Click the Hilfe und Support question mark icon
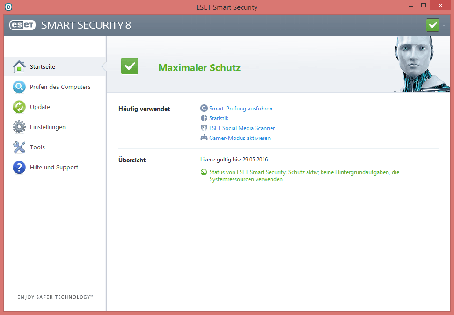Viewport: 454px width, 315px height. click(19, 168)
